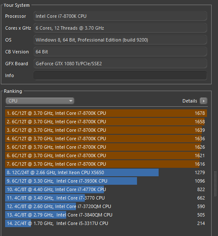
Task: Select the Core i7-4770K ranking row
Action: (x=106, y=189)
